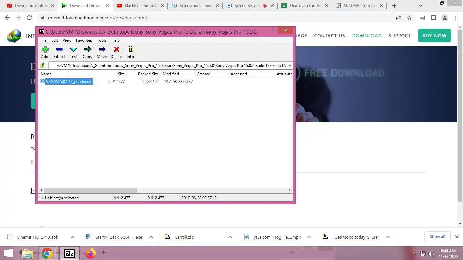Click the Chrome reload icon
Screen dimensions: 463x260
click(29, 18)
